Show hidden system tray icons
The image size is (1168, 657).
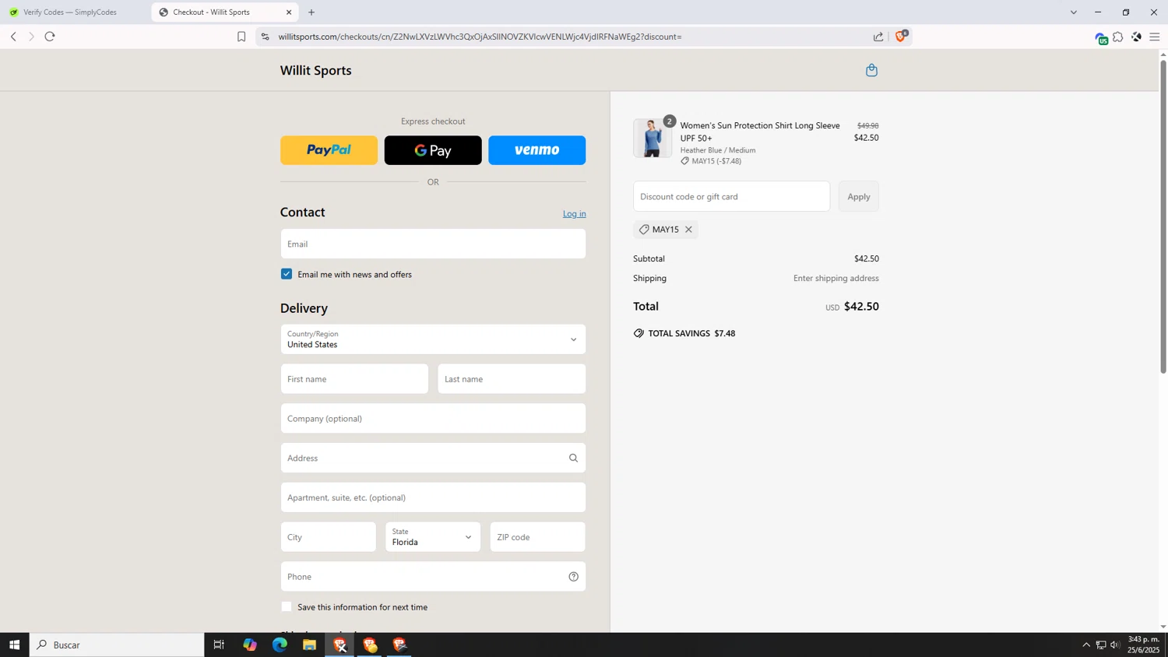tap(1086, 645)
